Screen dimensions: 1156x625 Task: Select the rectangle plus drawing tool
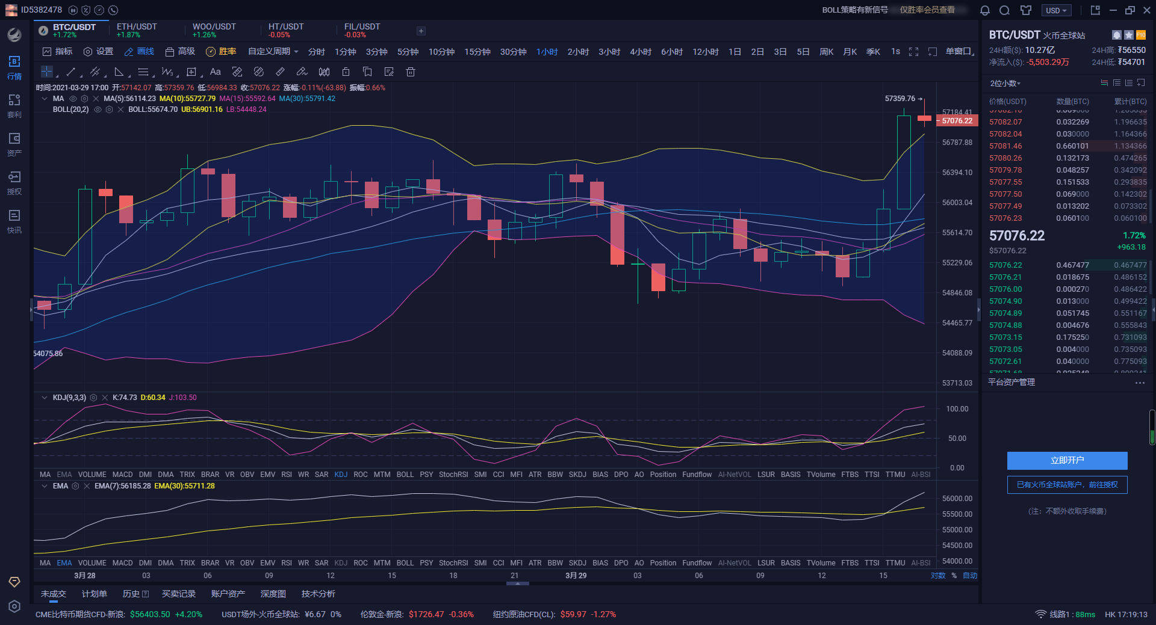[x=191, y=72]
